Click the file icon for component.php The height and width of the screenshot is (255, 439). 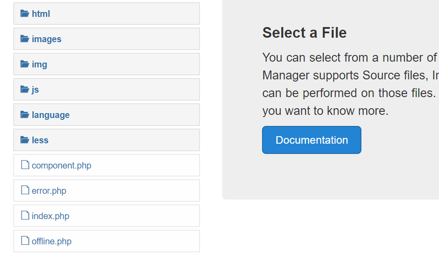pos(25,165)
